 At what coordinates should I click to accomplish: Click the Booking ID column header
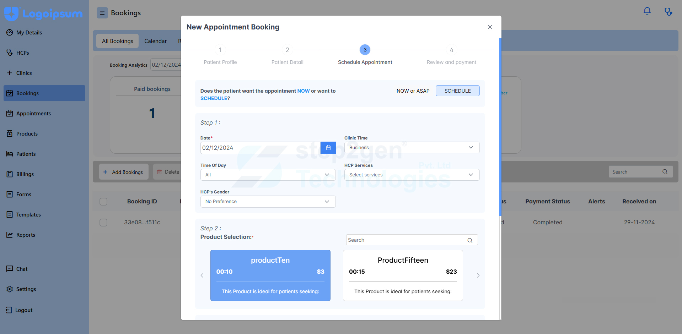[x=142, y=201]
